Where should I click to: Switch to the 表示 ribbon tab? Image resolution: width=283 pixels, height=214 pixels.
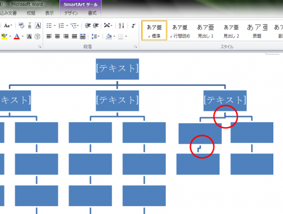point(49,13)
